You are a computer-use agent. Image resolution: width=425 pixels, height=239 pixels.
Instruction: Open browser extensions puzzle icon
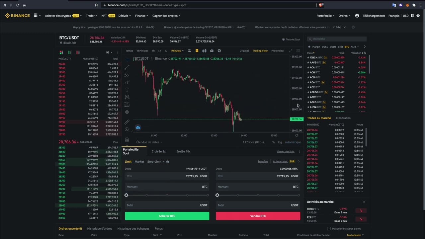coord(414,5)
